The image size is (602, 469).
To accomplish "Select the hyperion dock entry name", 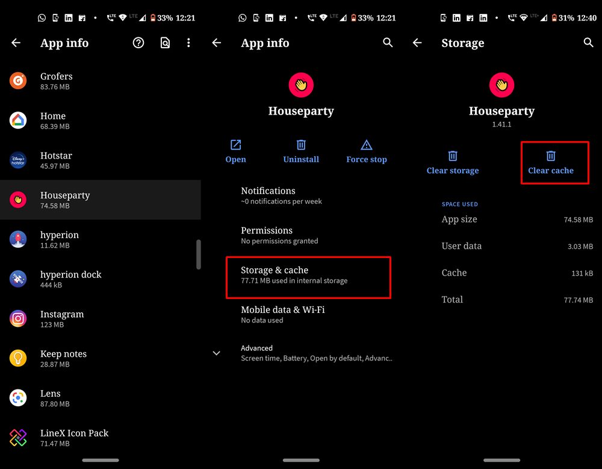I will click(70, 274).
